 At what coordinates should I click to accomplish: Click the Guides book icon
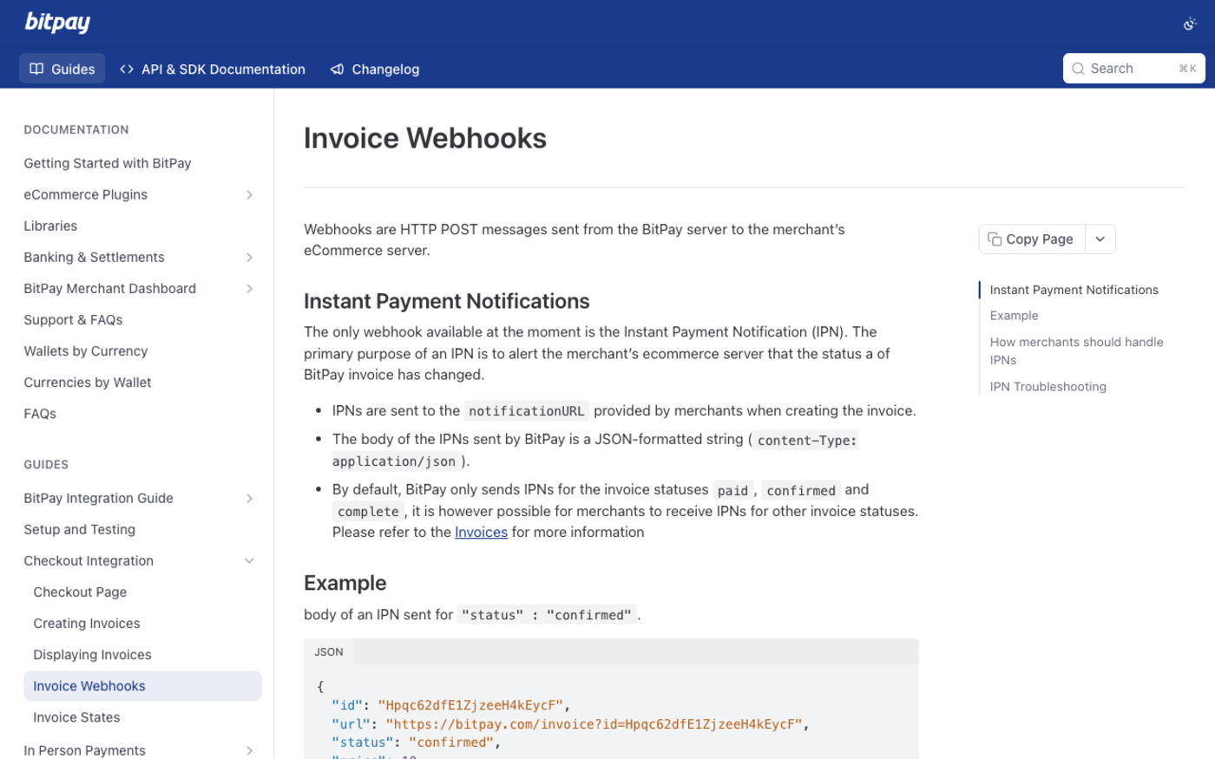[x=36, y=69]
